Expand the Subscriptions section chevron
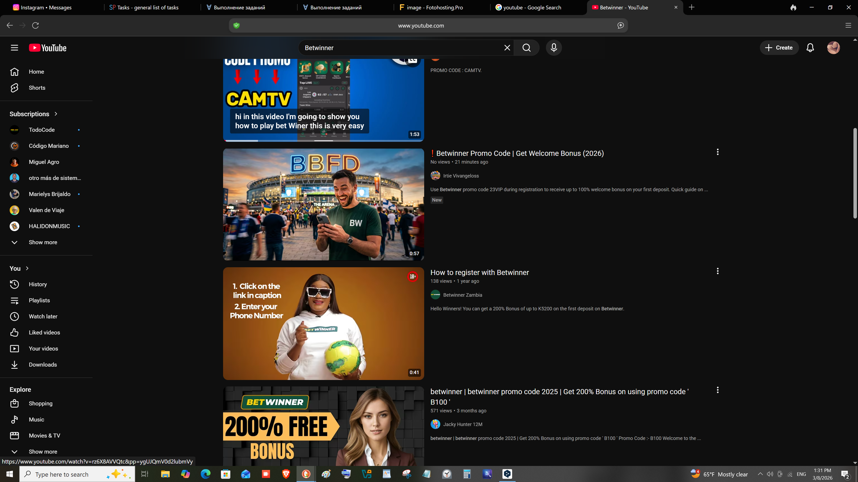This screenshot has height=482, width=858. (x=56, y=114)
